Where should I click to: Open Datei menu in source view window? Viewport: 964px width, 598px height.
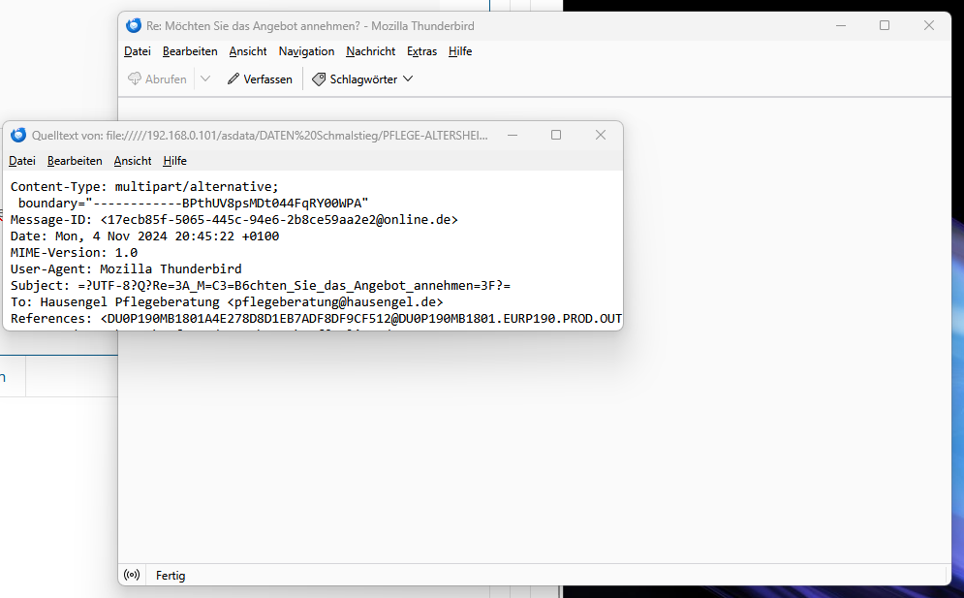[x=22, y=161]
